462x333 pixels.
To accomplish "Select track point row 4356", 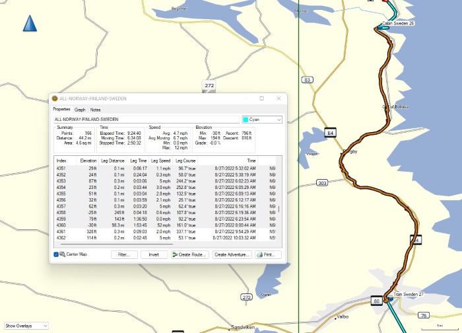I will [x=166, y=200].
